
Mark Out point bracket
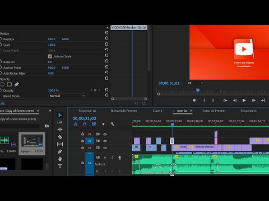coord(213,100)
